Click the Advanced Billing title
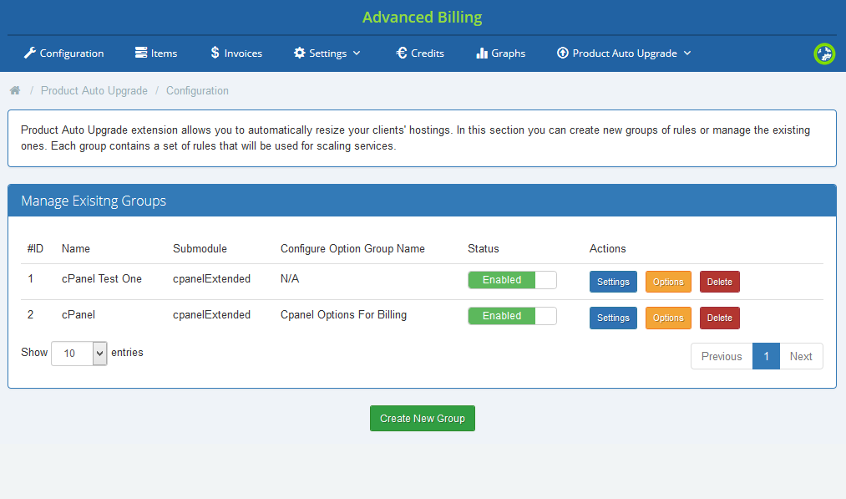This screenshot has width=846, height=499. point(423,18)
